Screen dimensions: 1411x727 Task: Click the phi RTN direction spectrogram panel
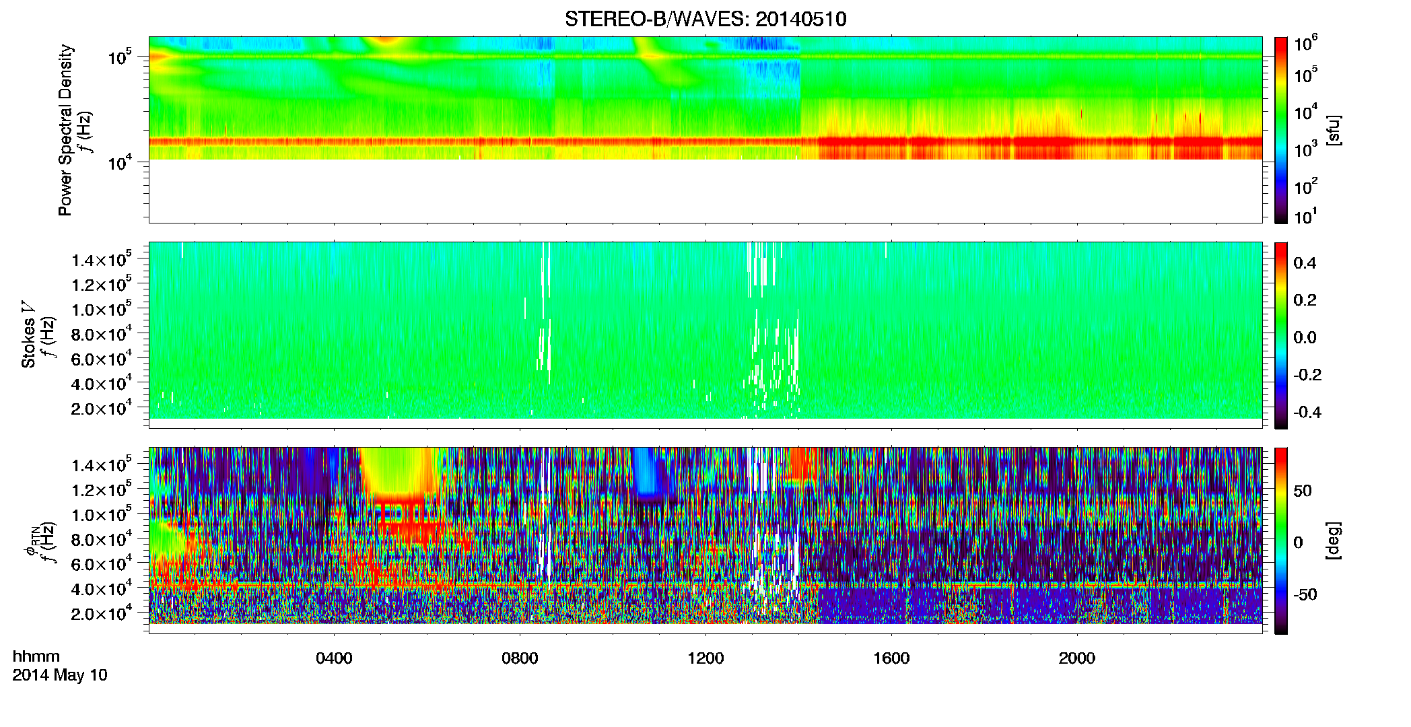(x=705, y=541)
